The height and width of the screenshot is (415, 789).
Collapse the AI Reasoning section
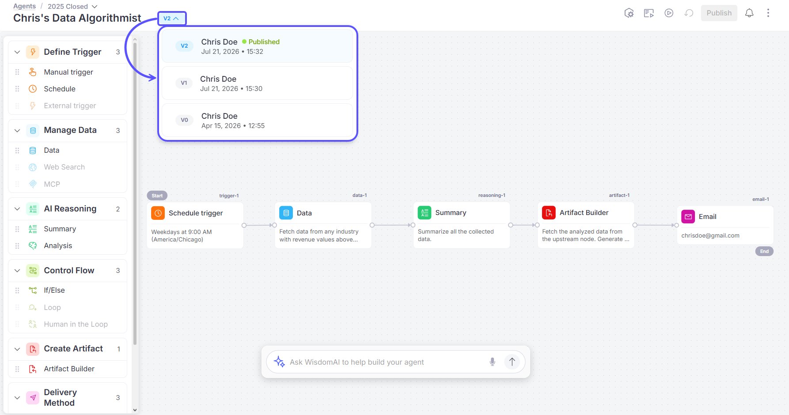tap(17, 209)
